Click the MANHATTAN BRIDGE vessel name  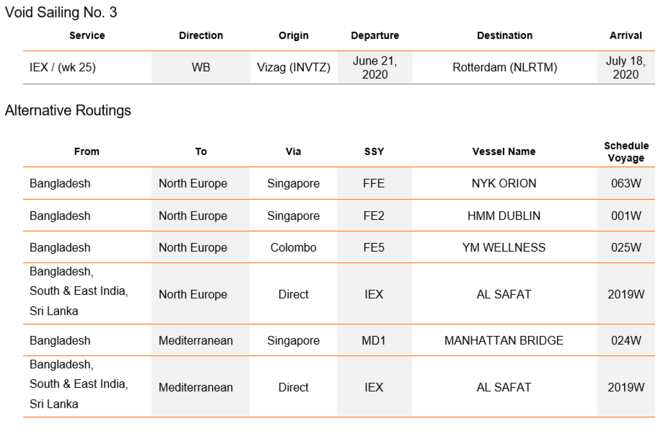coord(504,341)
